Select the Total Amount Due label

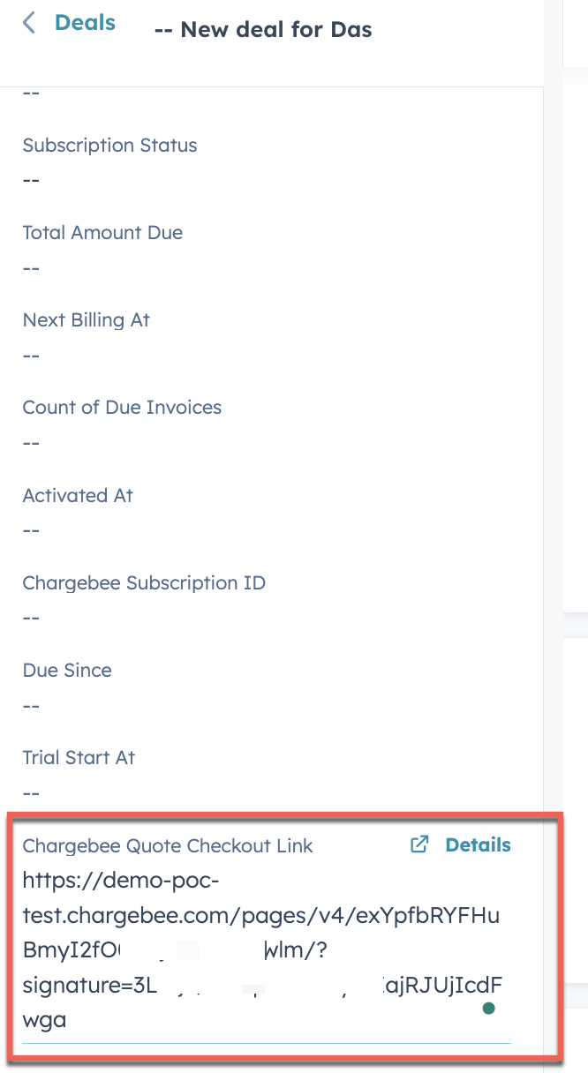point(102,233)
